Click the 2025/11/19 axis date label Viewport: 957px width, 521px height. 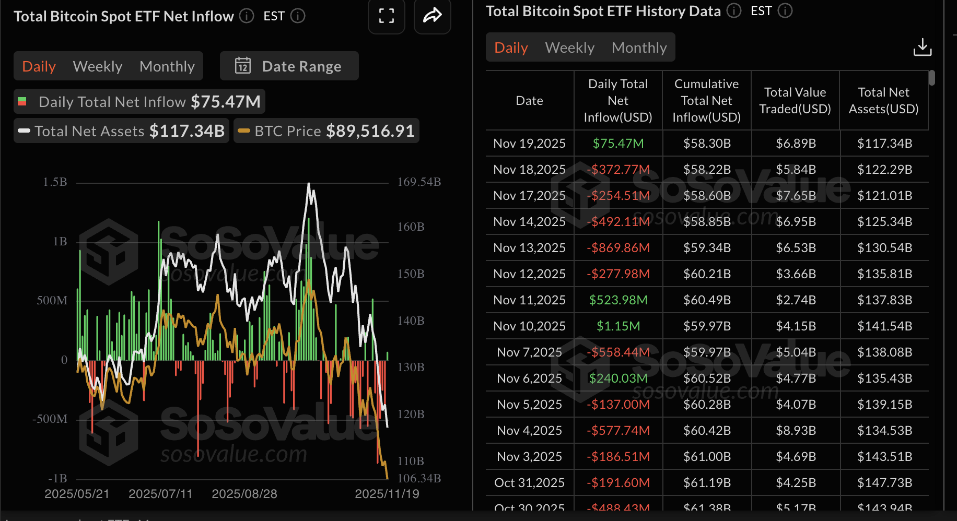point(387,493)
